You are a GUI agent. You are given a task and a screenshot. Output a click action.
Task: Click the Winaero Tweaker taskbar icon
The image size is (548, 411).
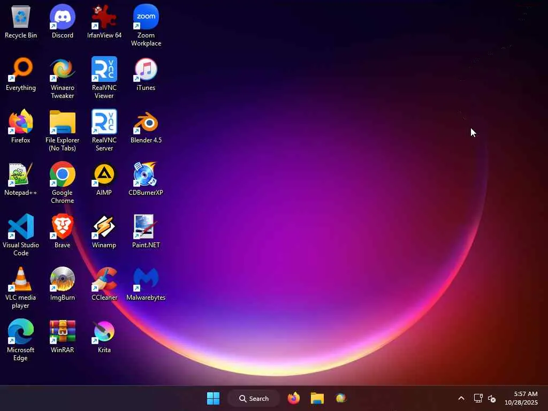click(x=341, y=398)
